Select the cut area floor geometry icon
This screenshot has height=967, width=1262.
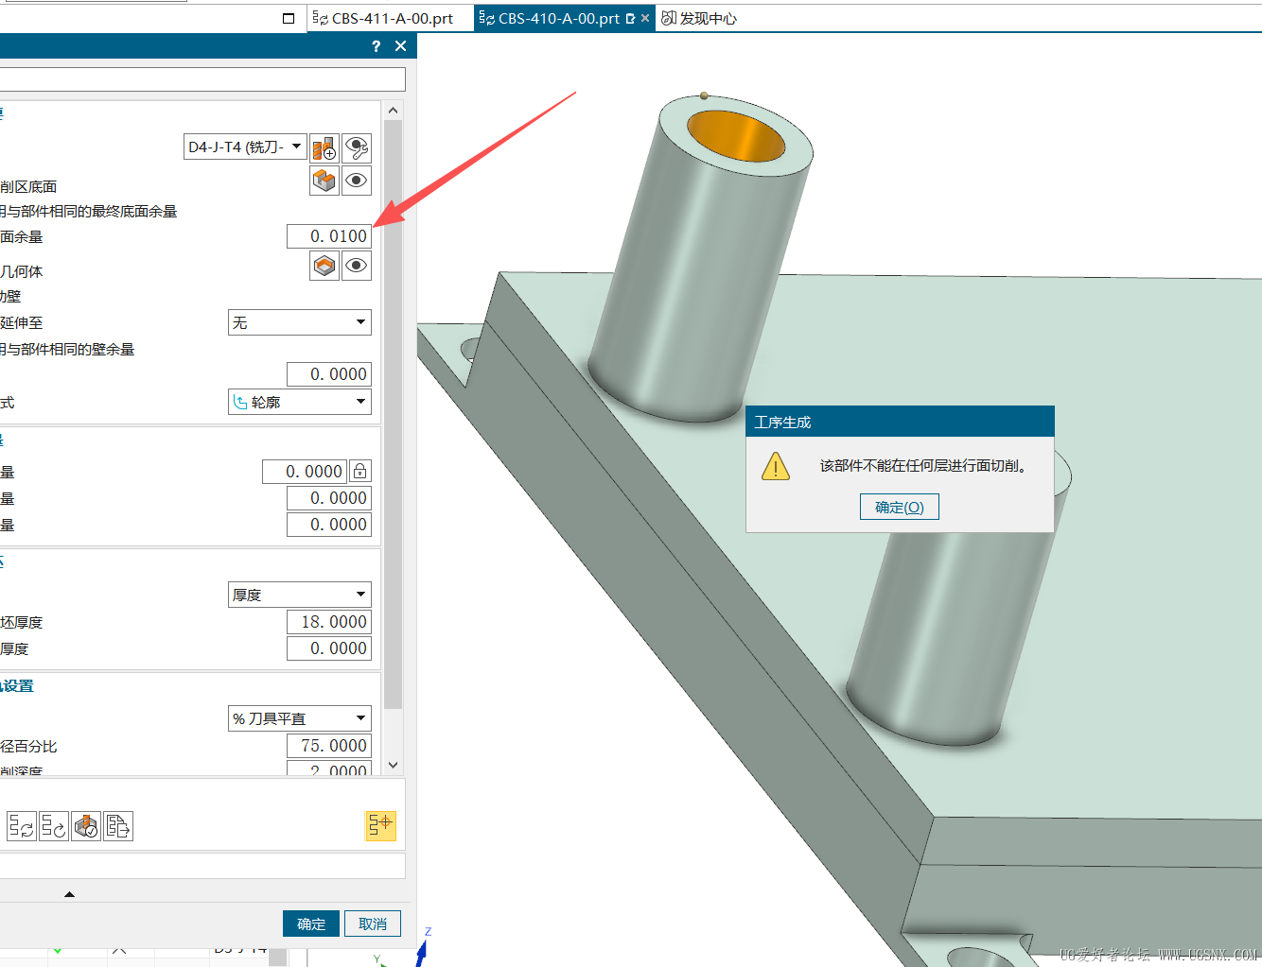coord(324,181)
